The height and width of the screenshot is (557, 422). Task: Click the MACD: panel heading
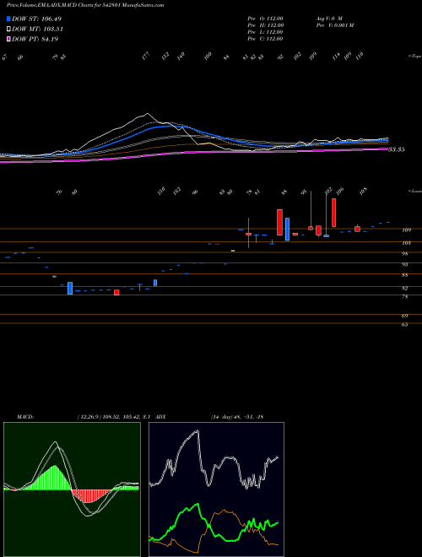click(x=25, y=417)
